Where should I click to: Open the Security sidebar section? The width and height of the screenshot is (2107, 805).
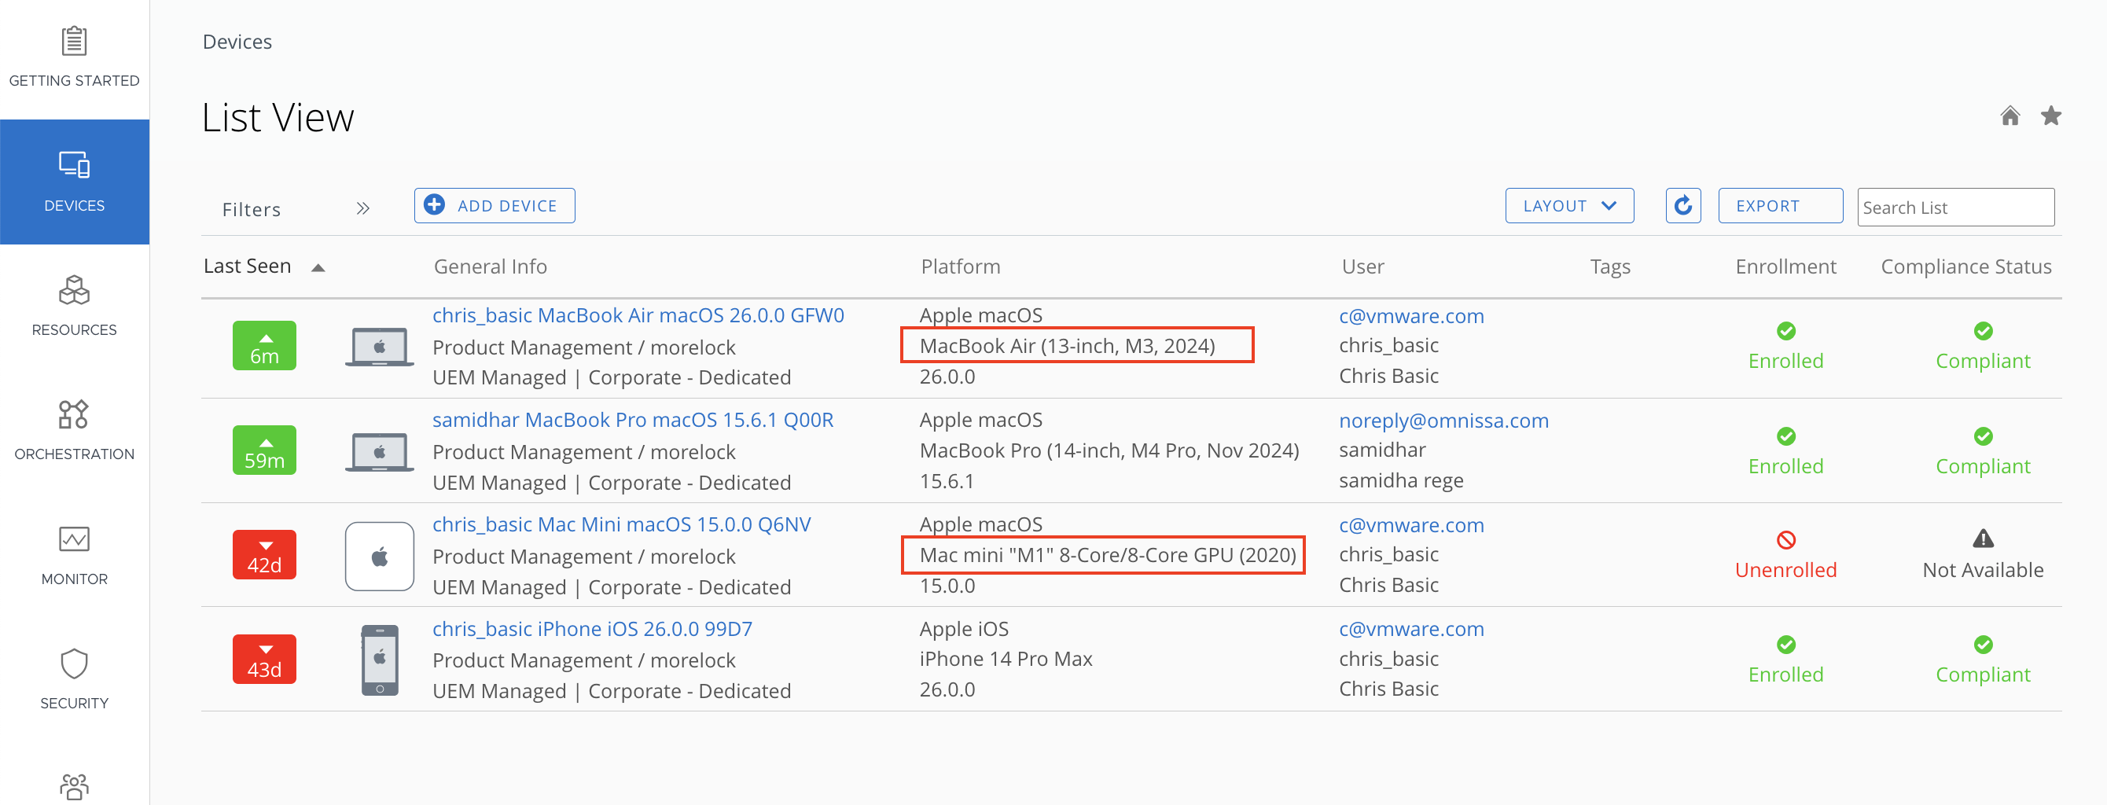tap(75, 679)
